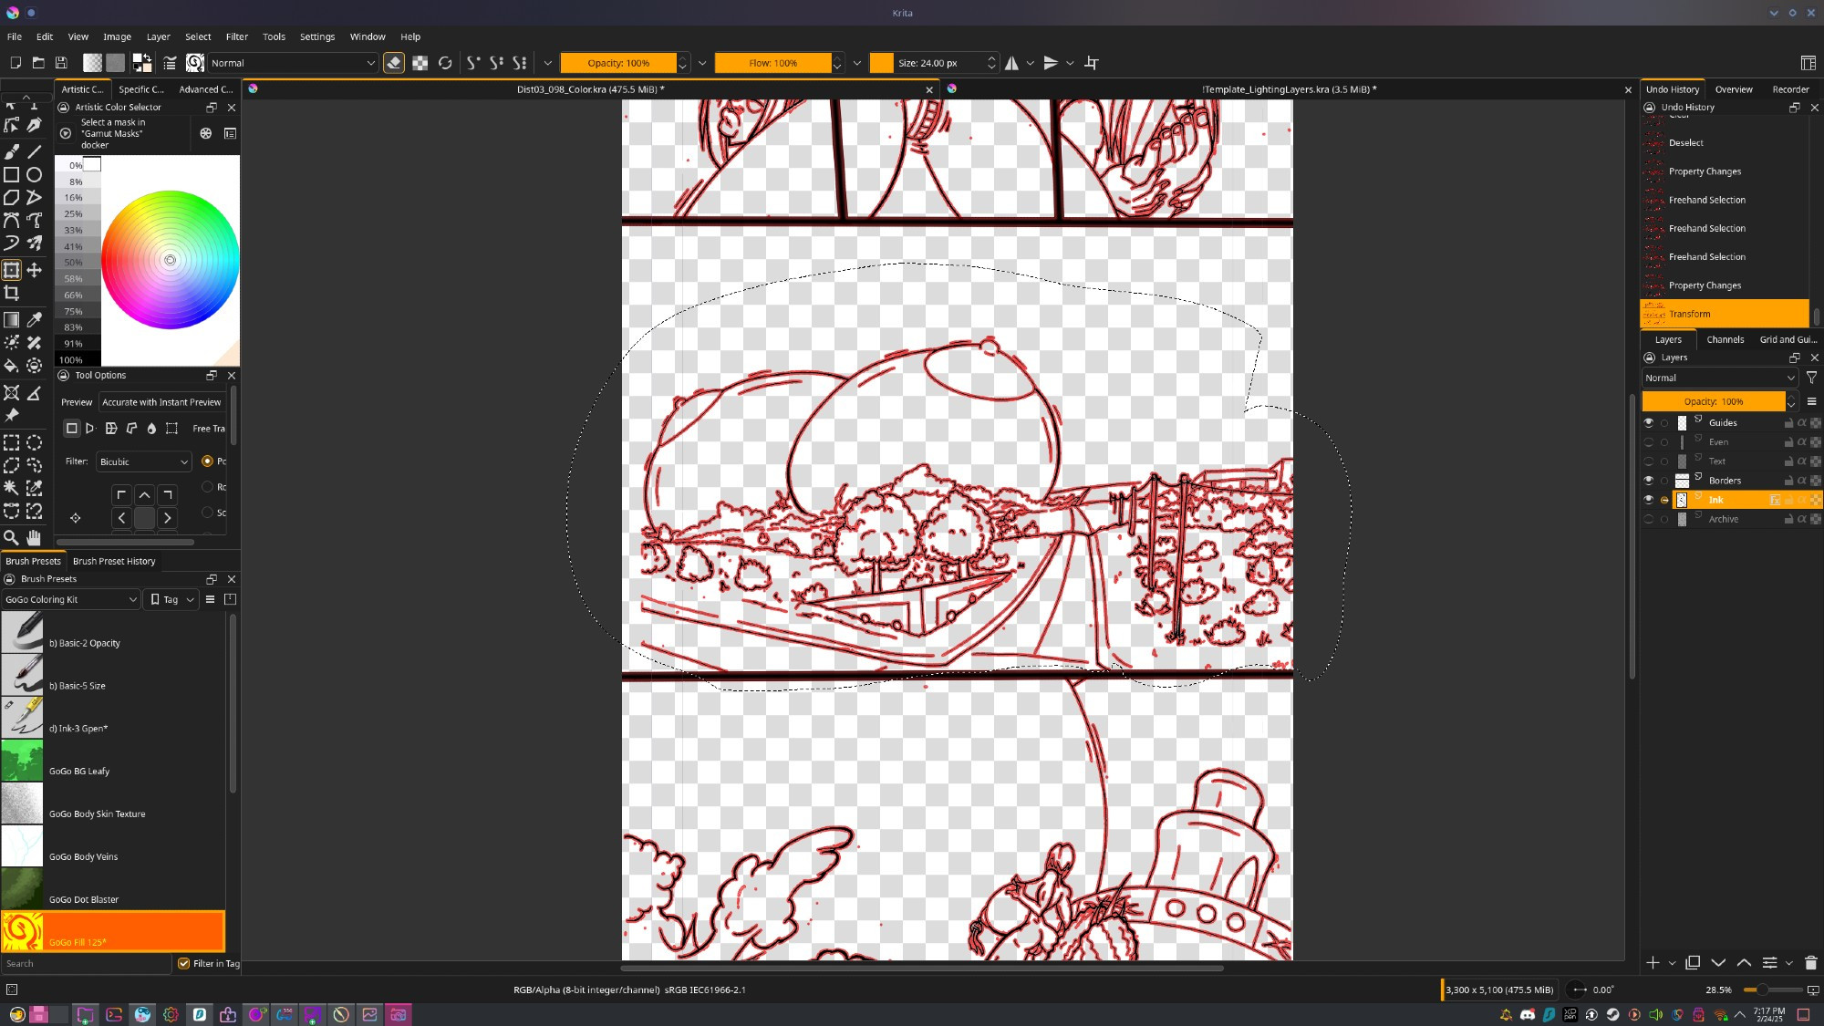Save the document with toolbar icon
Viewport: 1824px width, 1026px height.
tap(61, 63)
